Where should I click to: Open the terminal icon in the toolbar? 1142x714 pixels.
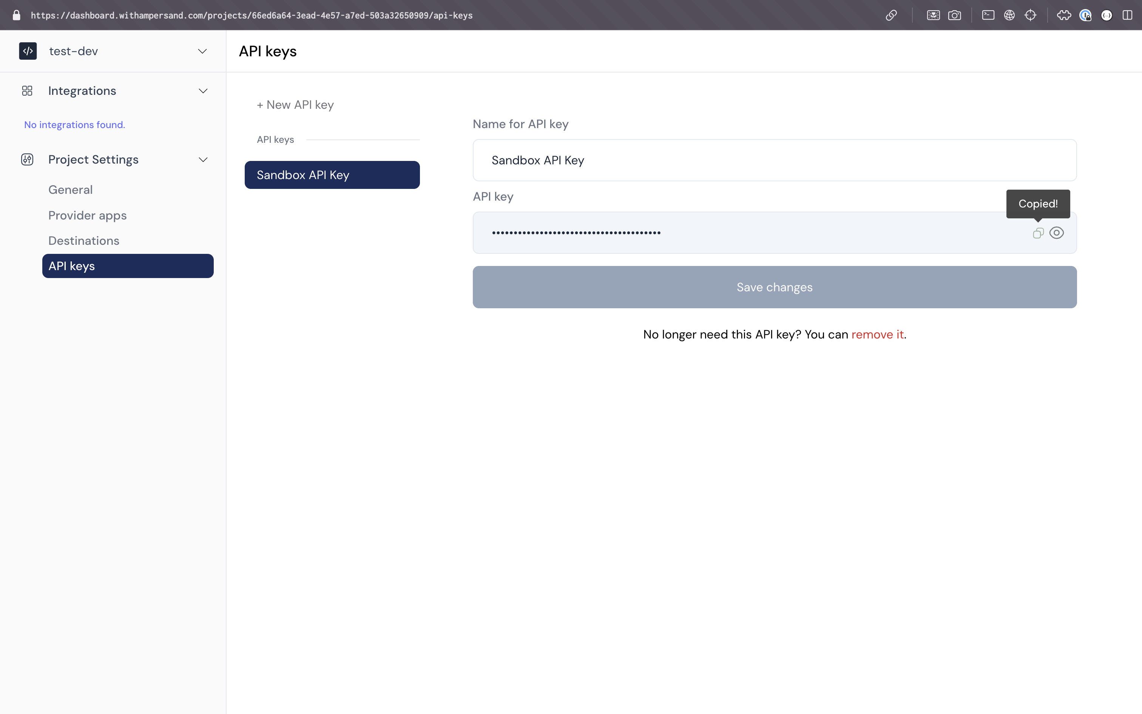(988, 15)
